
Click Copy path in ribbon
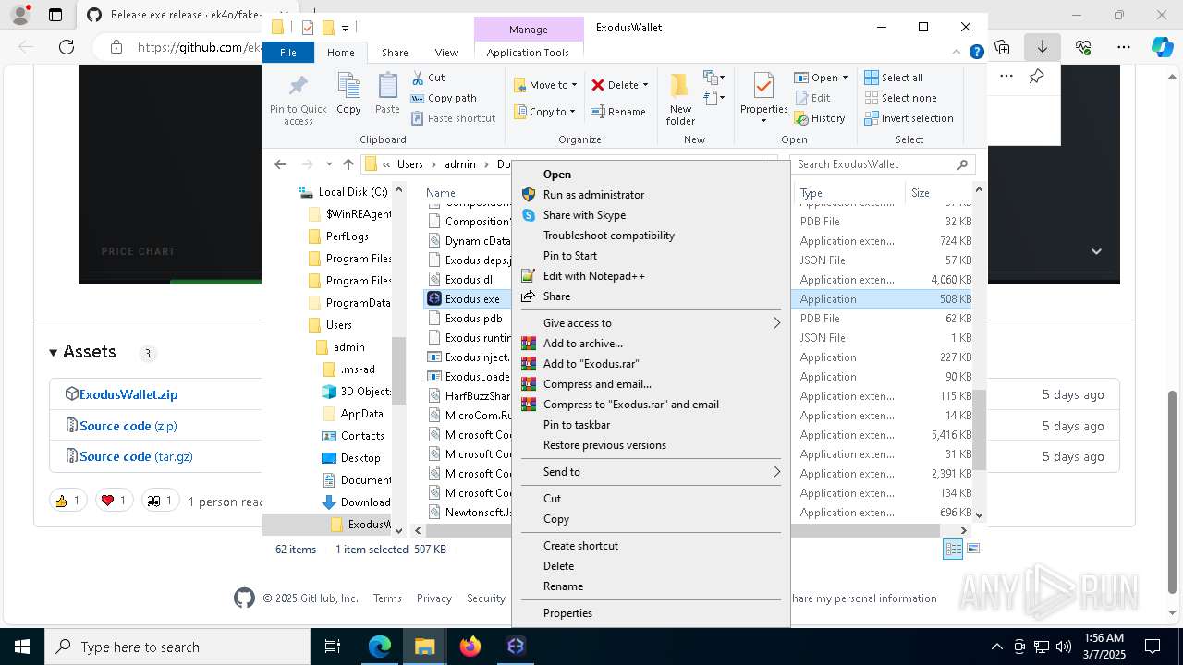(x=444, y=98)
